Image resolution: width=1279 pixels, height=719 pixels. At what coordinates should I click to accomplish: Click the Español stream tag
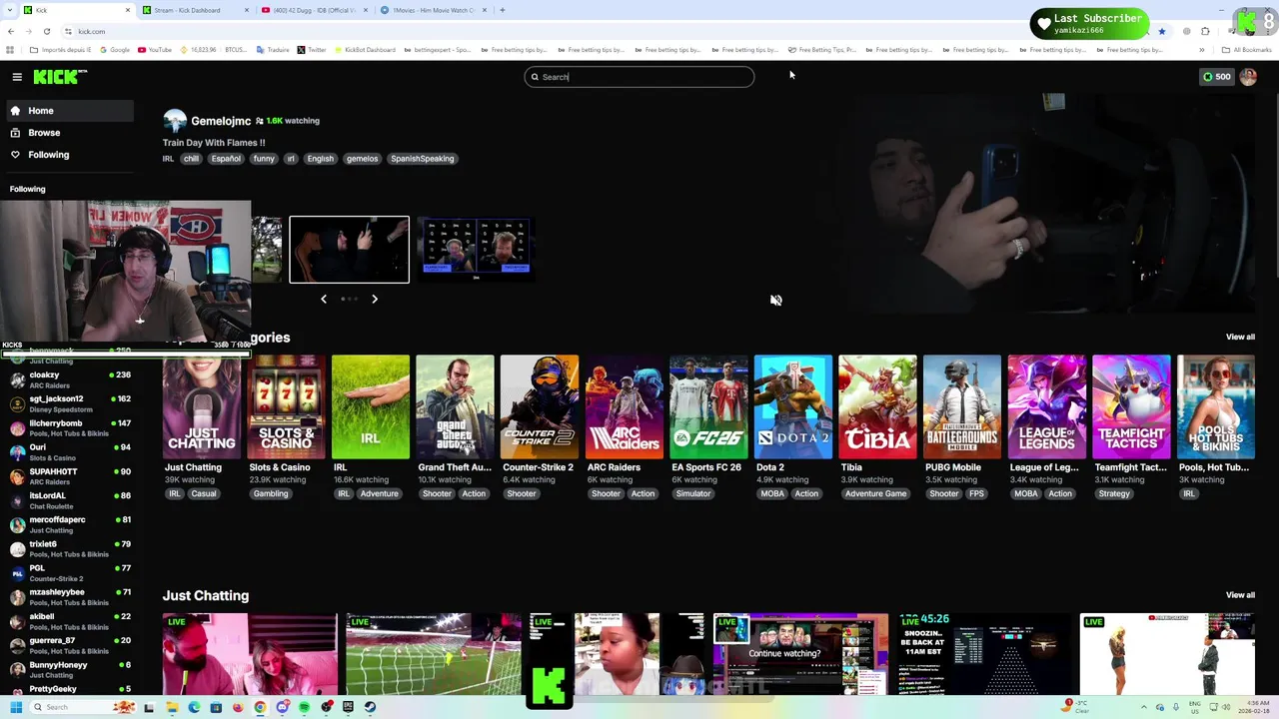pyautogui.click(x=226, y=159)
